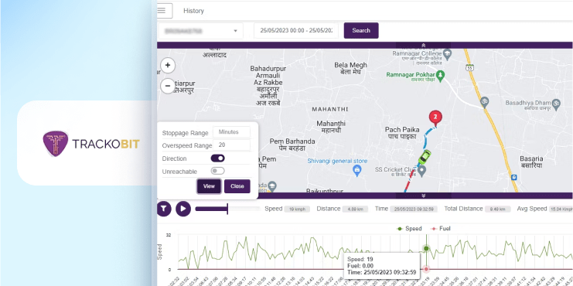Image resolution: width=573 pixels, height=286 pixels.
Task: Click the Avg Speed label
Action: coord(532,209)
